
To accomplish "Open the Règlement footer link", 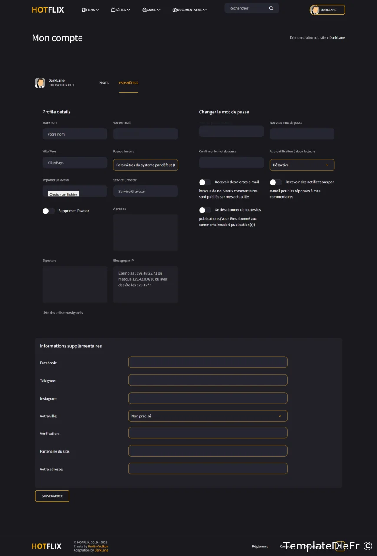I will 260,546.
